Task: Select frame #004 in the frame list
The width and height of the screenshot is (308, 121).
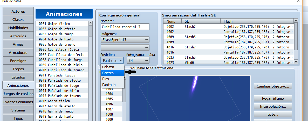Action: point(111,94)
